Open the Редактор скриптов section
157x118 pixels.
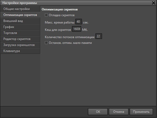(20, 39)
